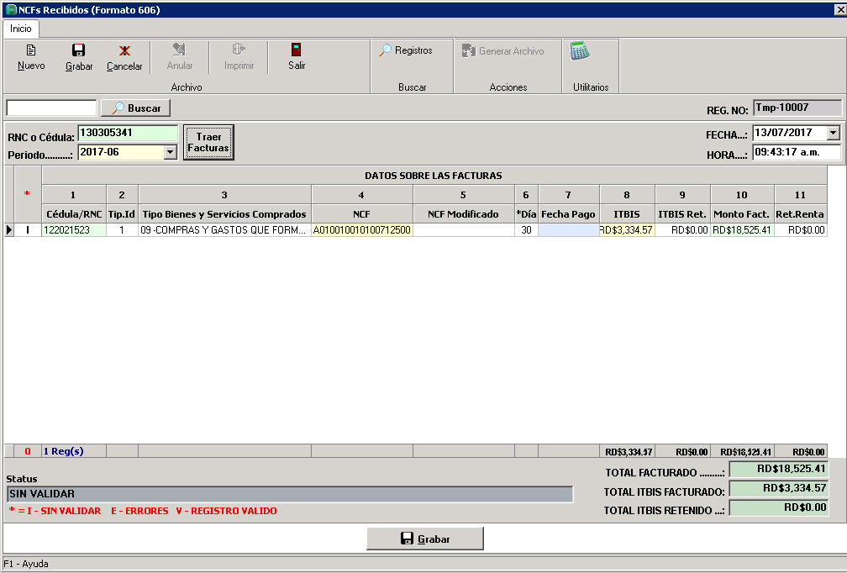Click the empty search box near Buscar
This screenshot has height=573, width=847.
point(50,108)
